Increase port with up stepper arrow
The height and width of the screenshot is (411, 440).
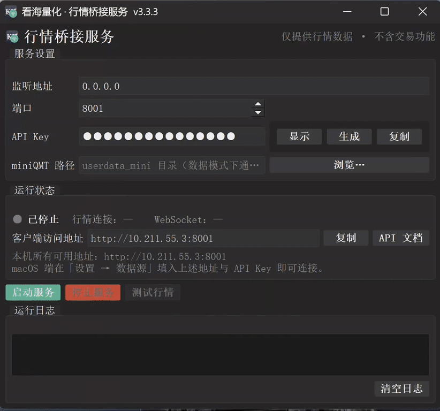[258, 104]
